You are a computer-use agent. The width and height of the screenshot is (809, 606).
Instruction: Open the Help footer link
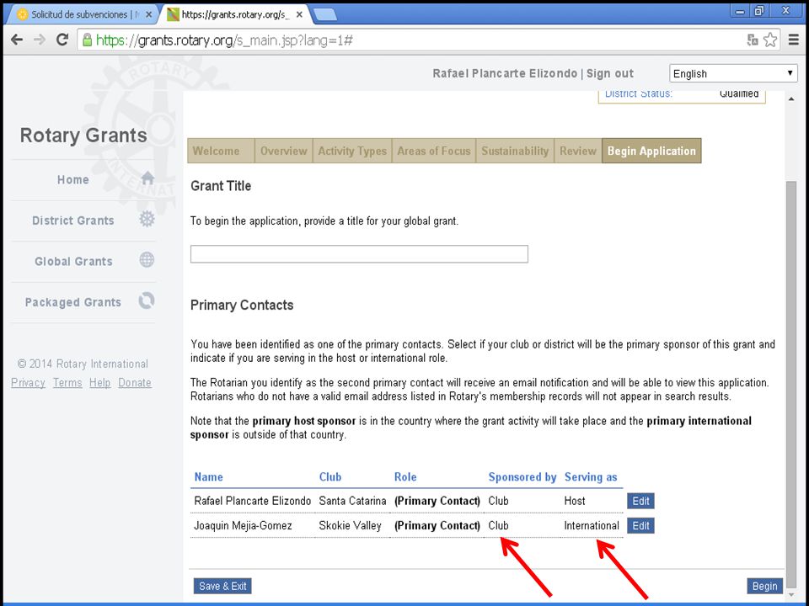coord(99,383)
